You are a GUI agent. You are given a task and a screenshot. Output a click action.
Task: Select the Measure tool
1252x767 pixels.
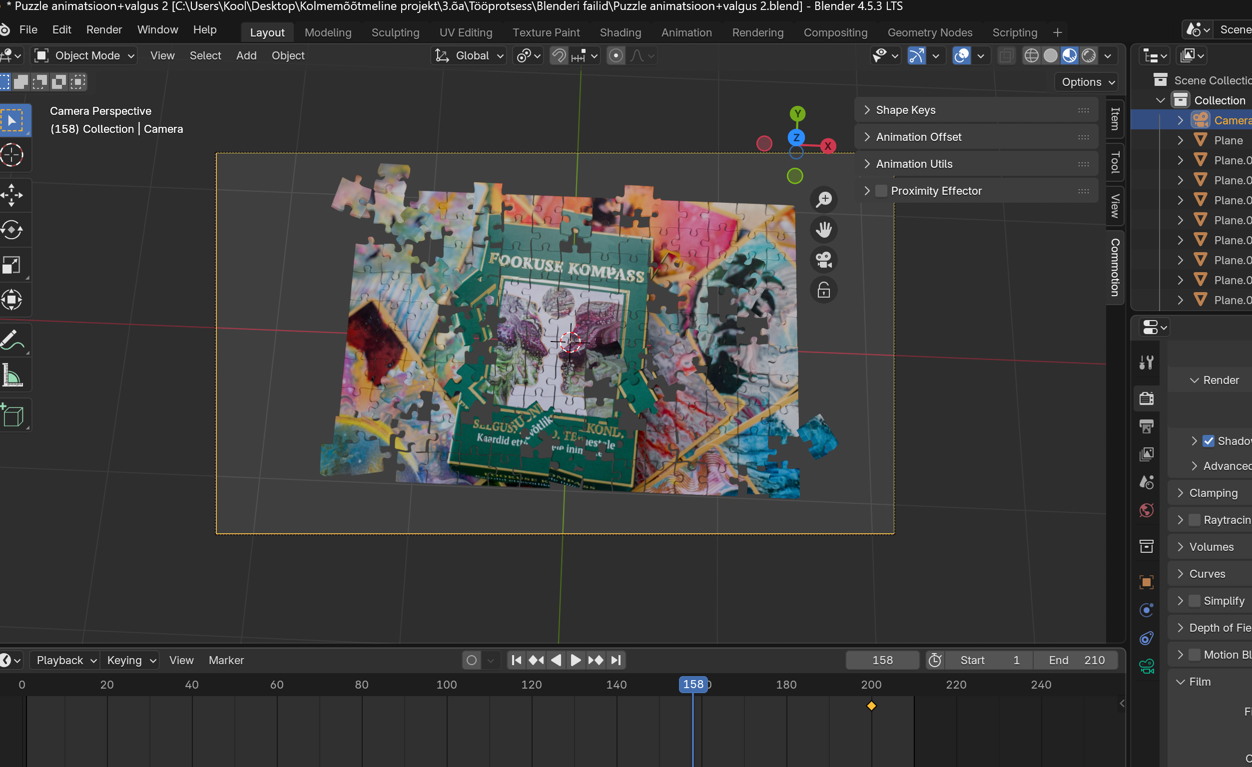pyautogui.click(x=12, y=376)
